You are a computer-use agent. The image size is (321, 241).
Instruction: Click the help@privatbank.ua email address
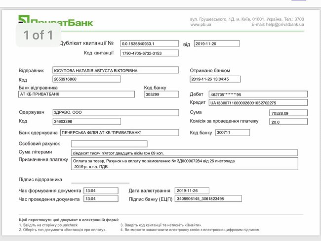tap(285, 25)
